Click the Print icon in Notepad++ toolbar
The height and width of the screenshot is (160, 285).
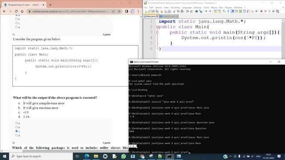[x=169, y=11]
